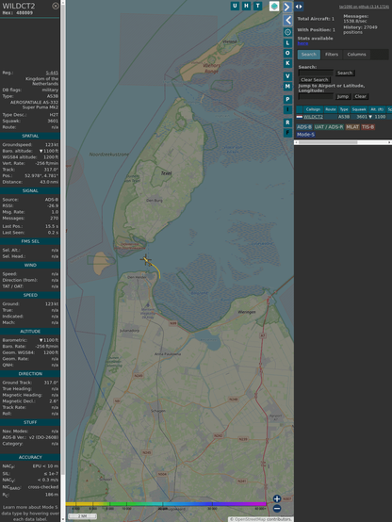Close the WILDCT2 info panel

point(56,6)
